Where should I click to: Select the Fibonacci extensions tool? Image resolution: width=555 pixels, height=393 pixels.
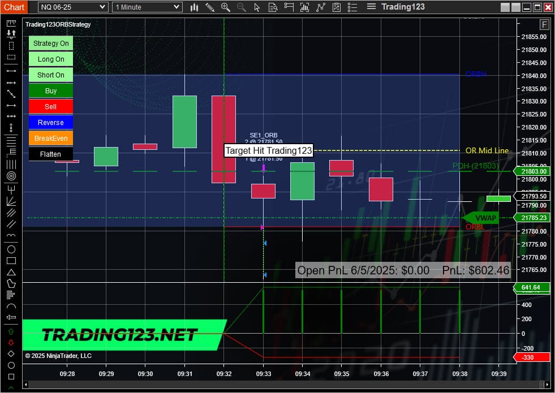click(x=11, y=153)
